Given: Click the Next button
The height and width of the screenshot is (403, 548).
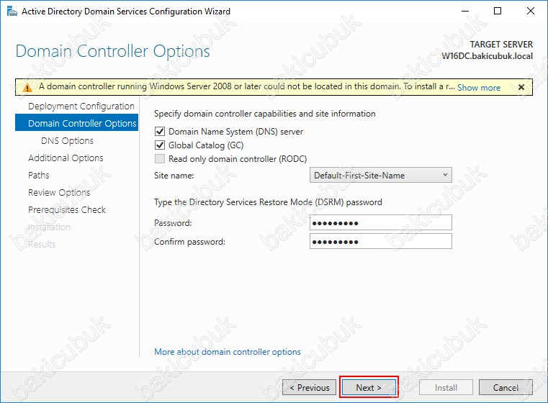Looking at the screenshot, I should [369, 387].
